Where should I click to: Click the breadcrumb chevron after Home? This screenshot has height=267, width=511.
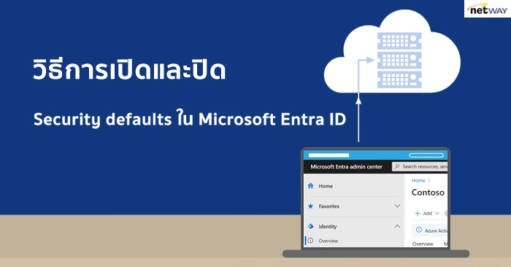pos(429,180)
